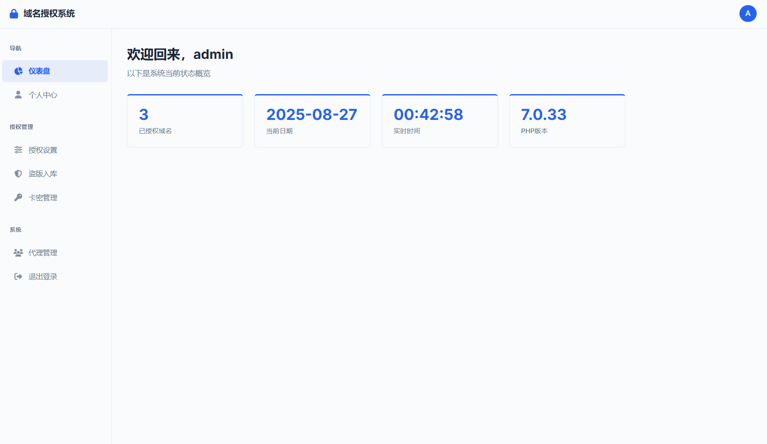Click the person icon for 个人中心
The height and width of the screenshot is (444, 767).
[18, 95]
